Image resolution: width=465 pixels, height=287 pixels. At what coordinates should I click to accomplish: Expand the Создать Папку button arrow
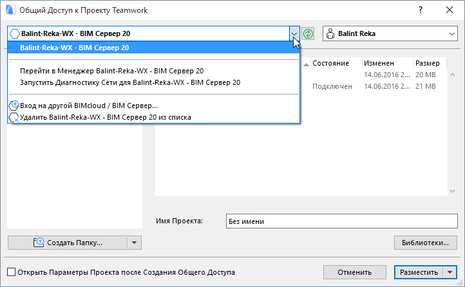[135, 243]
